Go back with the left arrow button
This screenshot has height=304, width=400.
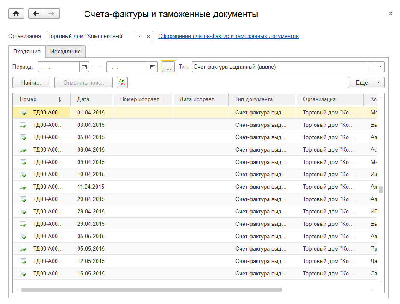pos(36,14)
